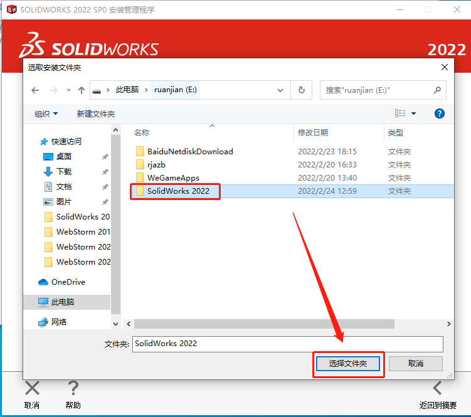Click SW icon in installer title bar
Image resolution: width=471 pixels, height=417 pixels.
pyautogui.click(x=12, y=9)
